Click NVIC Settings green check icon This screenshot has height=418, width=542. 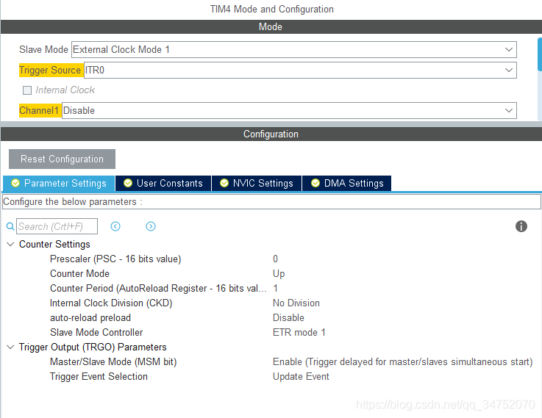click(x=224, y=183)
